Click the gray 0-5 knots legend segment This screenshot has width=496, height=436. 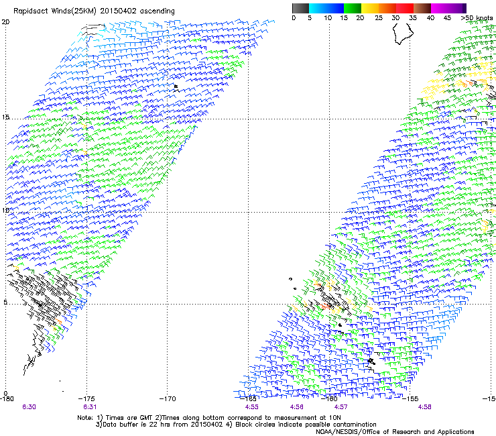point(300,8)
